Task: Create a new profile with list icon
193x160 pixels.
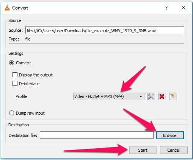Action: (173, 96)
